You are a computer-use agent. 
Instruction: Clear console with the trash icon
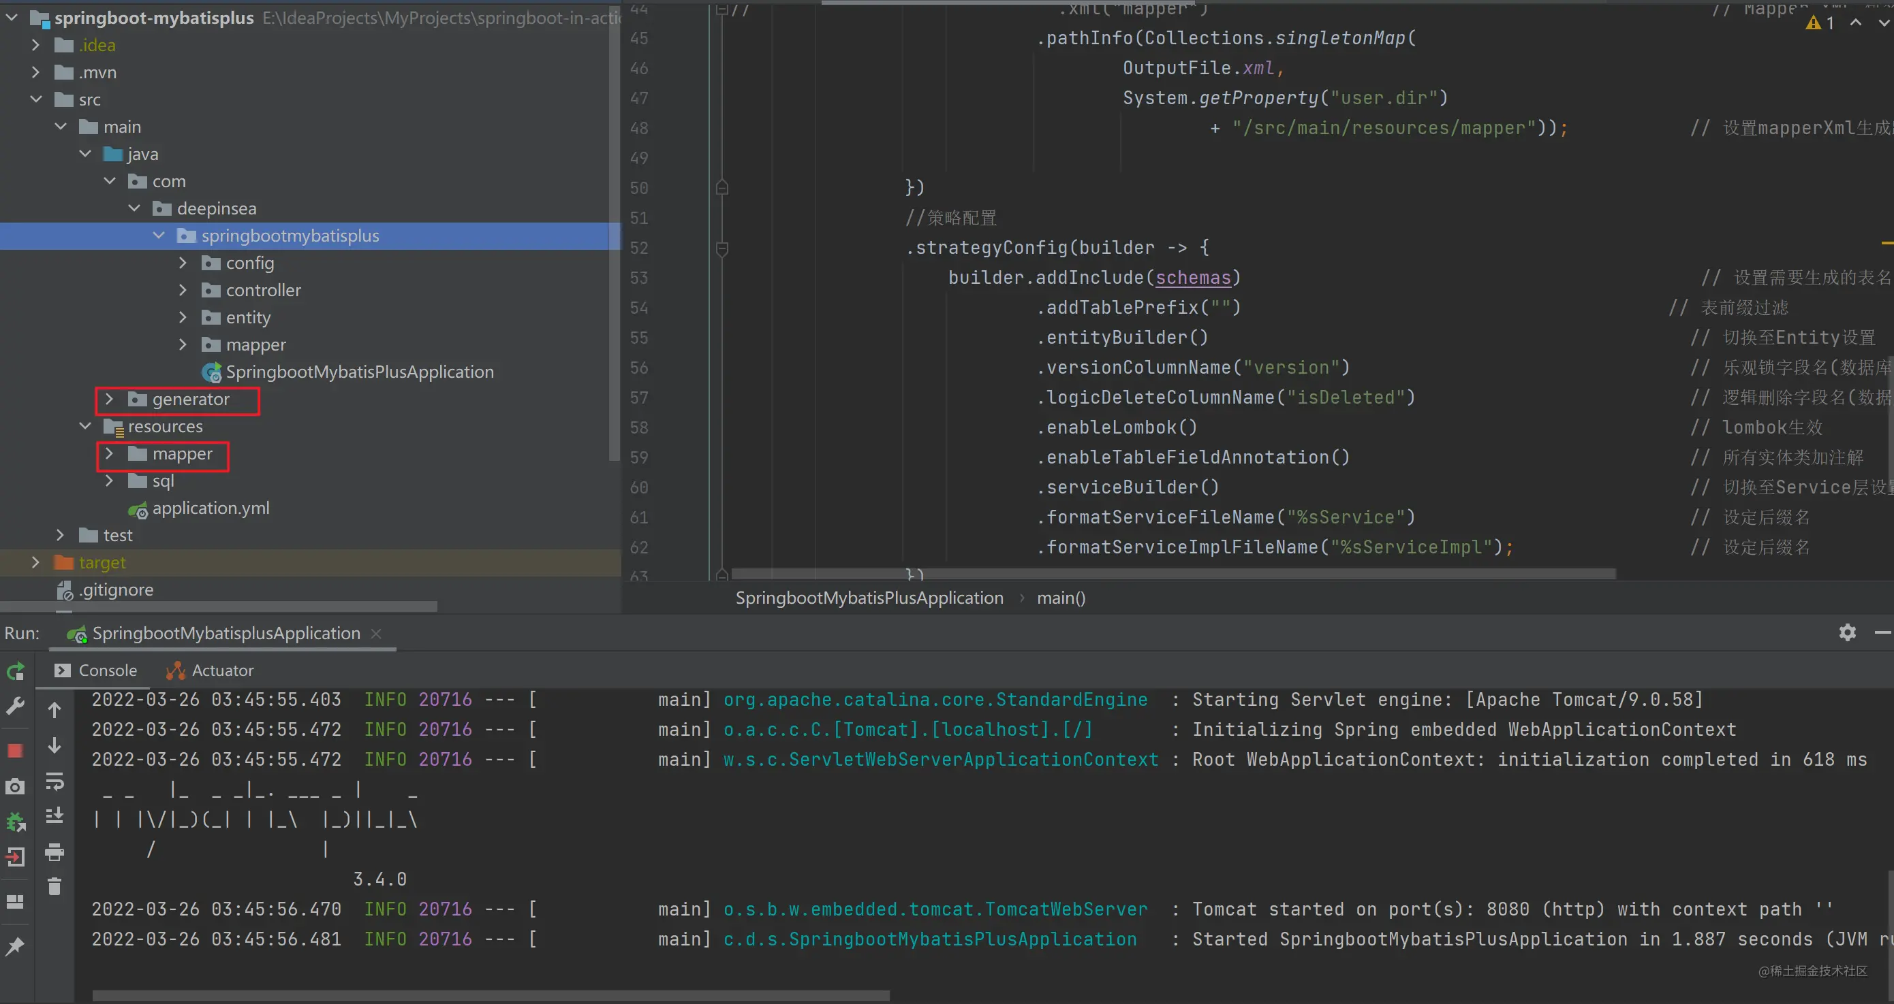coord(55,886)
